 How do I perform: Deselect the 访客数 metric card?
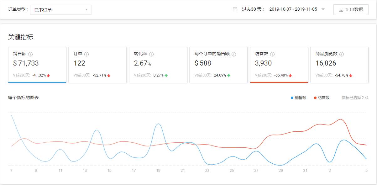point(279,65)
